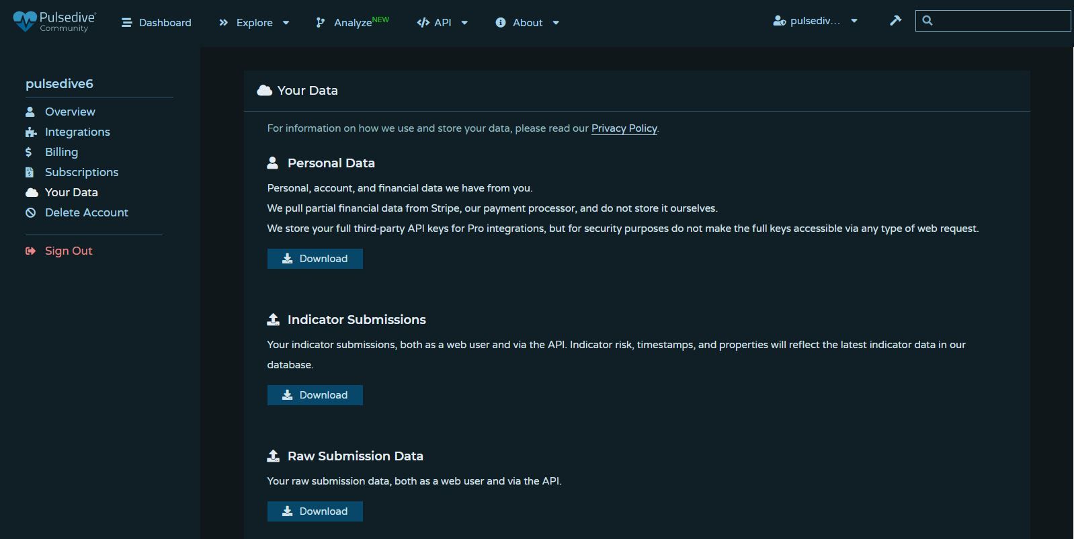Click the Raw Submission Data heading
Image resolution: width=1074 pixels, height=539 pixels.
pyautogui.click(x=356, y=456)
